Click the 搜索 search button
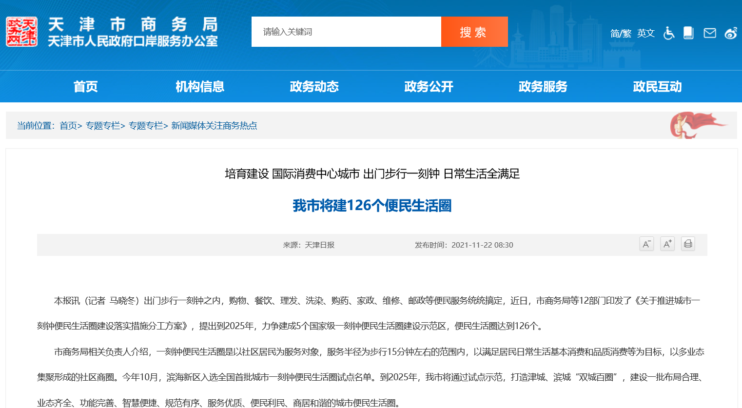The height and width of the screenshot is (408, 742). point(474,32)
